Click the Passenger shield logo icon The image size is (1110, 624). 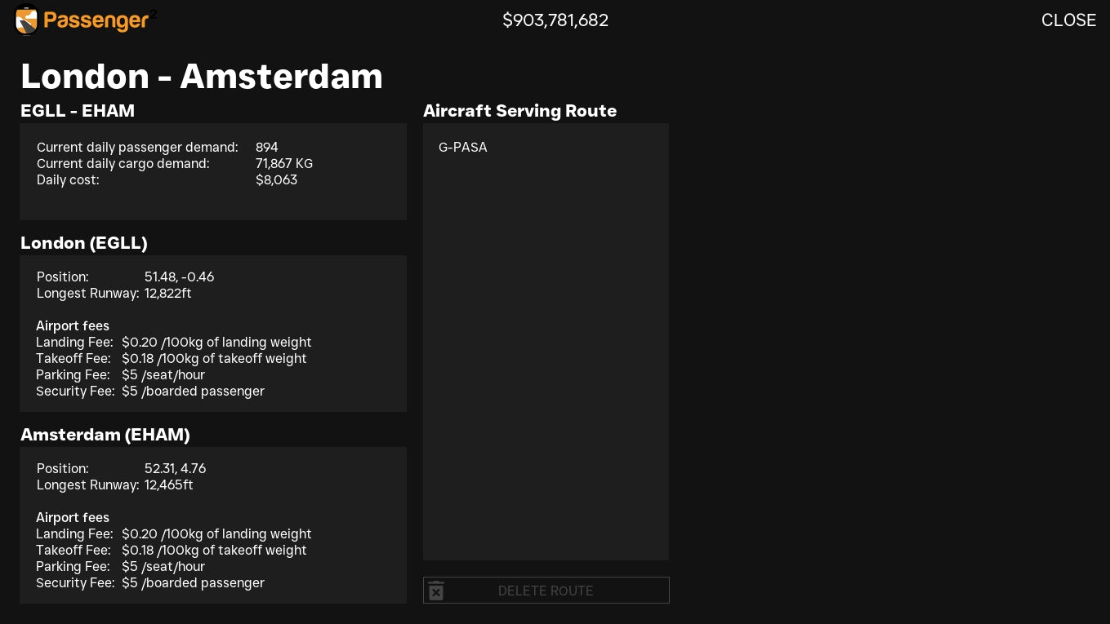26,20
